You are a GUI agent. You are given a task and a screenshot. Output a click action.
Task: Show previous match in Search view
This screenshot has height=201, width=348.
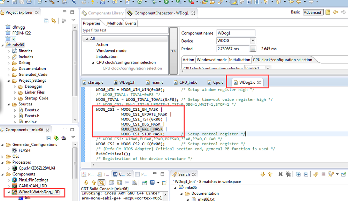270,174
